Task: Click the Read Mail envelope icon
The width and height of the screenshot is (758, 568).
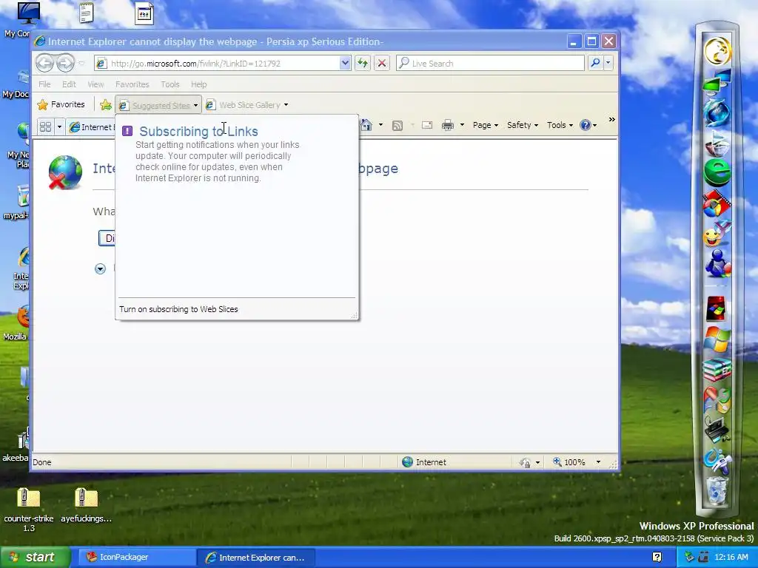Action: point(427,125)
